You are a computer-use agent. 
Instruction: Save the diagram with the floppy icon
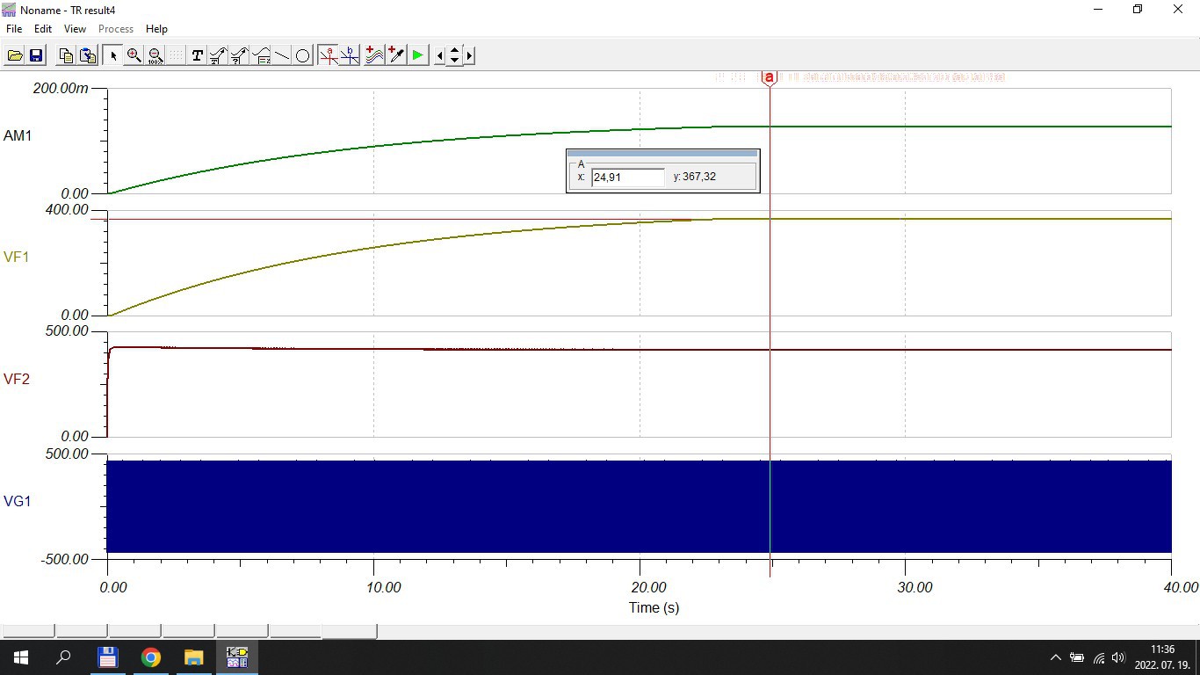click(x=36, y=55)
